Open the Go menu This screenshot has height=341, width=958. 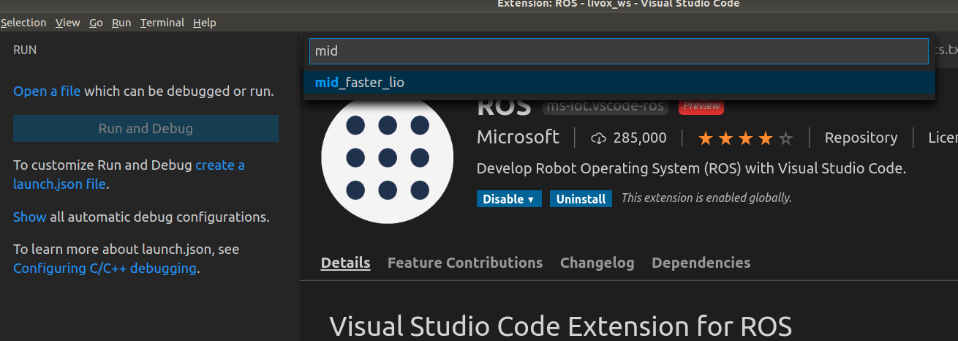pyautogui.click(x=96, y=23)
